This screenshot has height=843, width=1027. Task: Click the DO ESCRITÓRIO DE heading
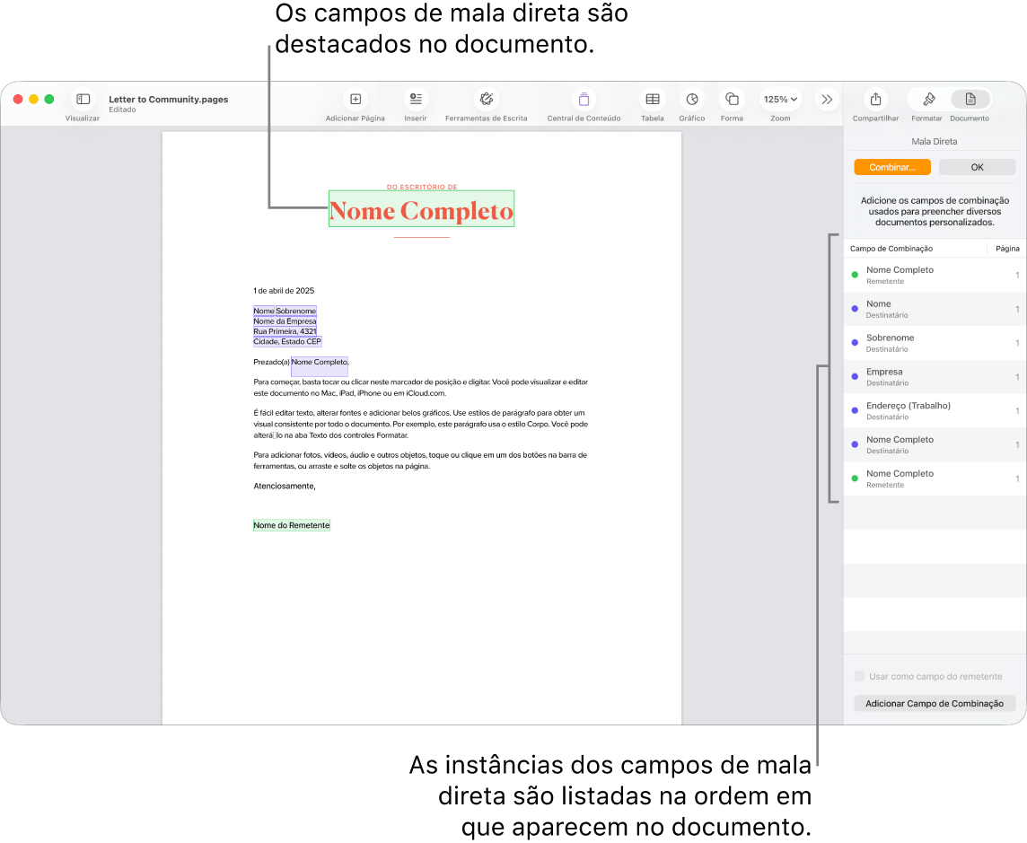422,188
